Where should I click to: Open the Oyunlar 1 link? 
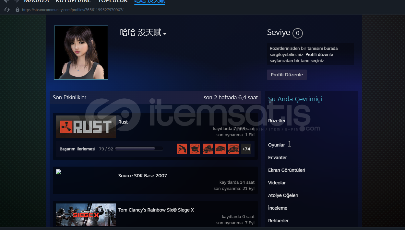tap(280, 145)
